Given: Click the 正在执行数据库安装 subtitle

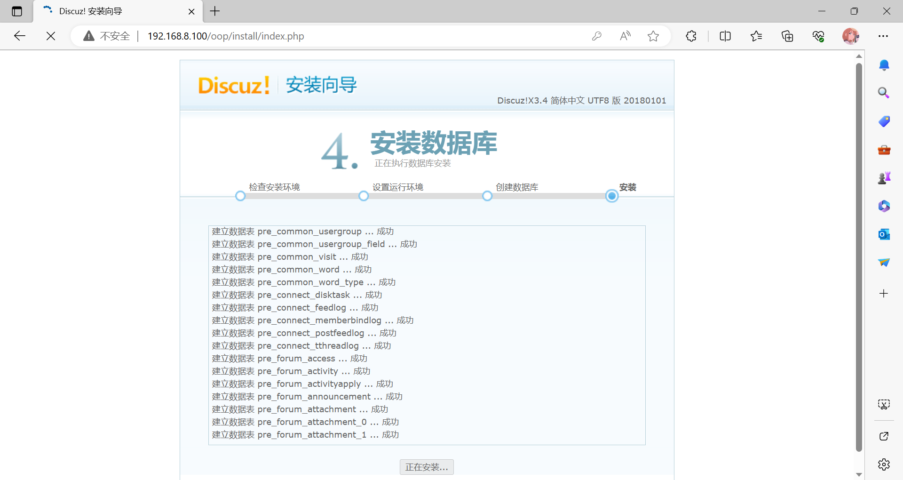Looking at the screenshot, I should tap(412, 163).
